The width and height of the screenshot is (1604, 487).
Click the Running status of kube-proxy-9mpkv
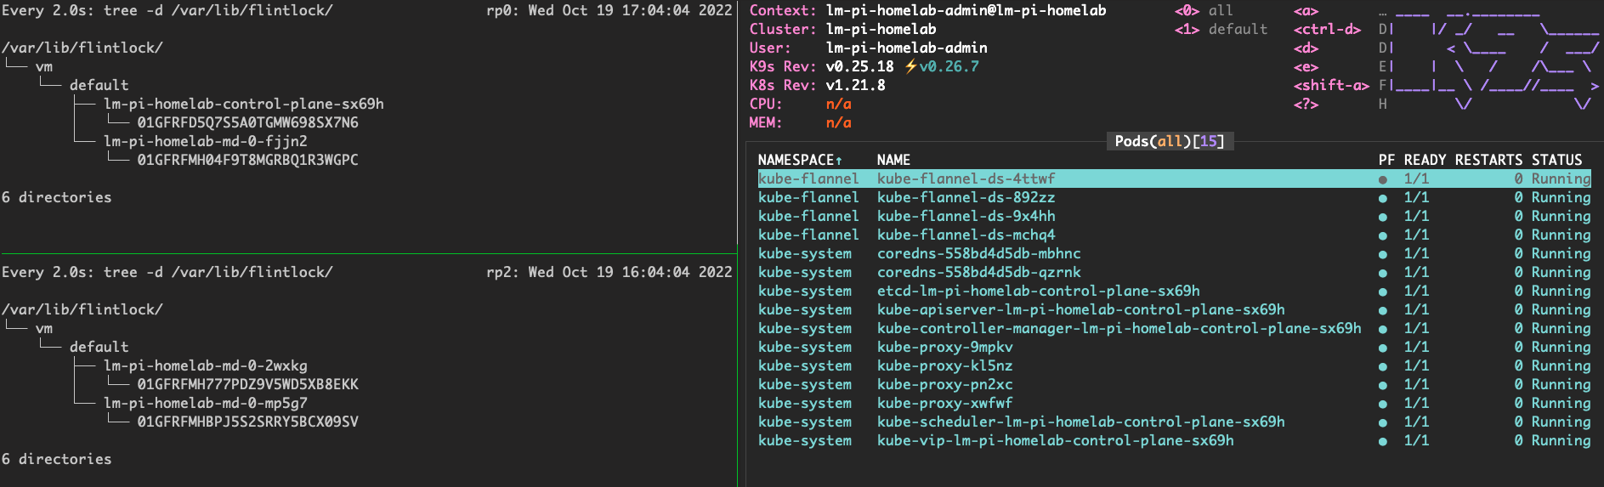tap(1561, 347)
